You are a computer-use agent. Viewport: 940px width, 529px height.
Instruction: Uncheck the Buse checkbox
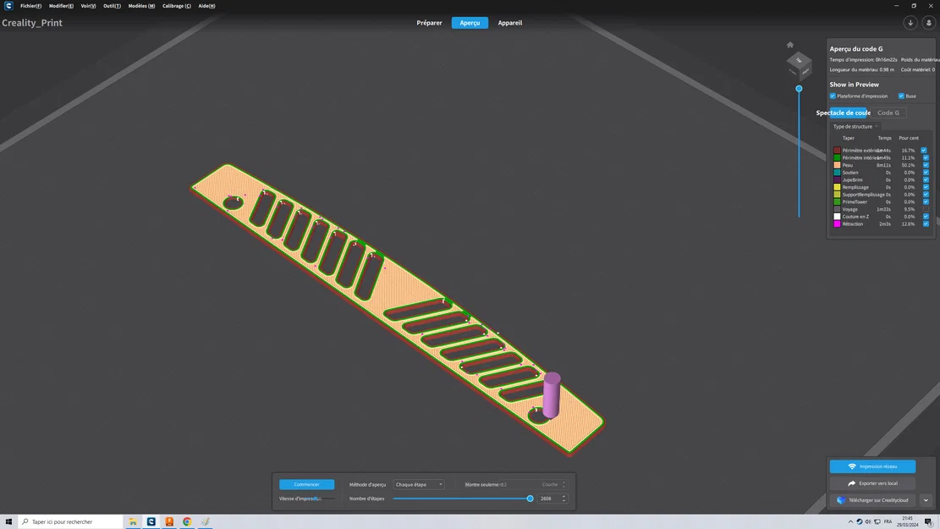(x=900, y=96)
